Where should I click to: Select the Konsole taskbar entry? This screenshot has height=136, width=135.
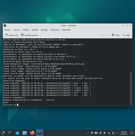pyautogui.click(x=40, y=133)
